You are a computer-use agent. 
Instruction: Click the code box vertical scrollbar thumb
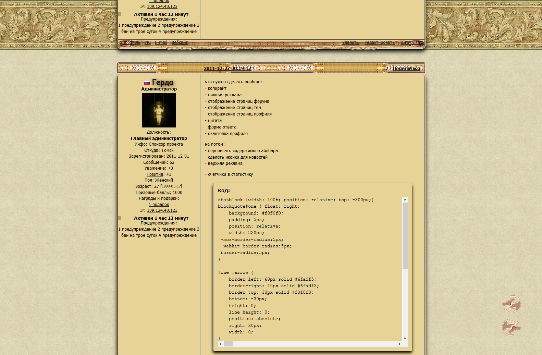coord(405,236)
